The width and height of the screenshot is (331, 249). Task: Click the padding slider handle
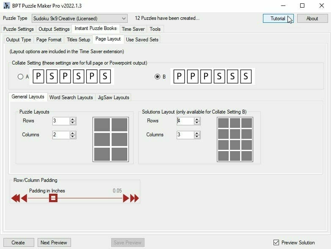[x=53, y=198]
